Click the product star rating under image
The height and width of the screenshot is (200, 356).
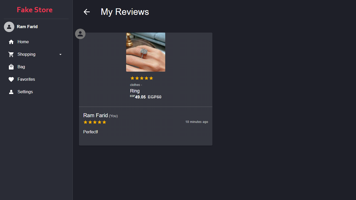[x=142, y=78]
